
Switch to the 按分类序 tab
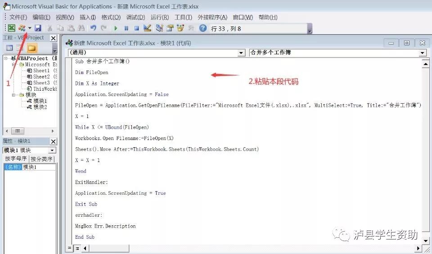tap(41, 159)
